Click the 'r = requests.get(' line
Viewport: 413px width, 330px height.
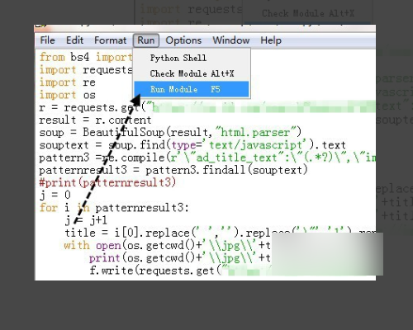(207, 107)
